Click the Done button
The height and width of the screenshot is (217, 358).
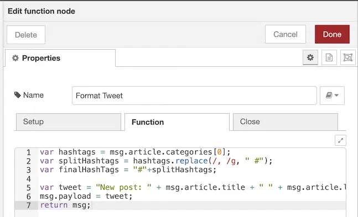(x=332, y=34)
